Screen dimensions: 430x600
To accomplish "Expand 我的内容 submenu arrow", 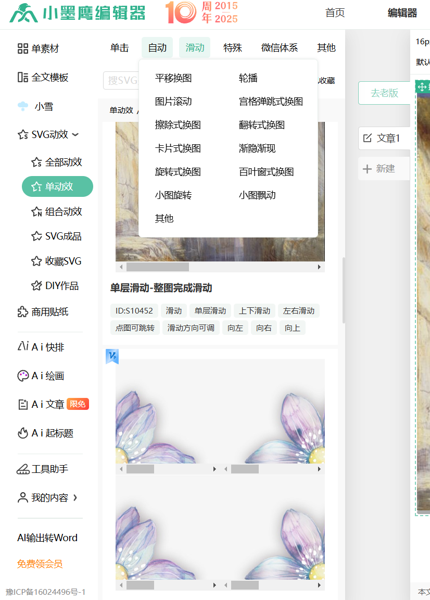I will click(75, 498).
